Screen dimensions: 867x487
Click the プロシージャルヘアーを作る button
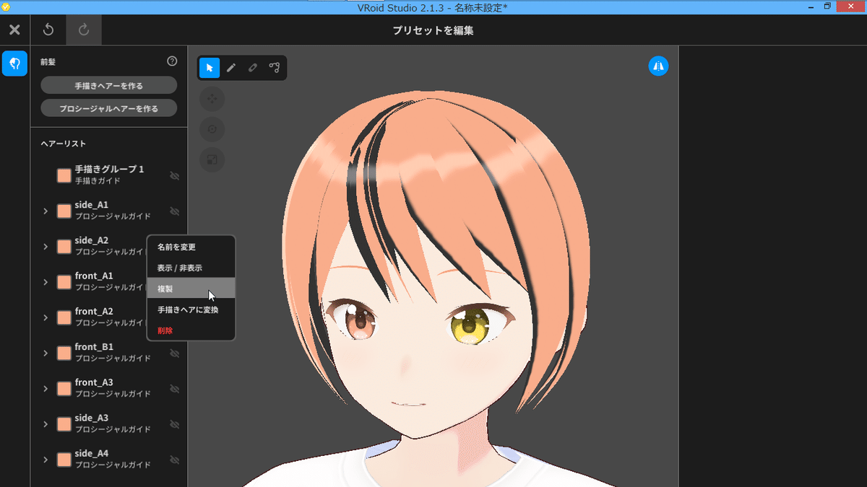coord(108,108)
